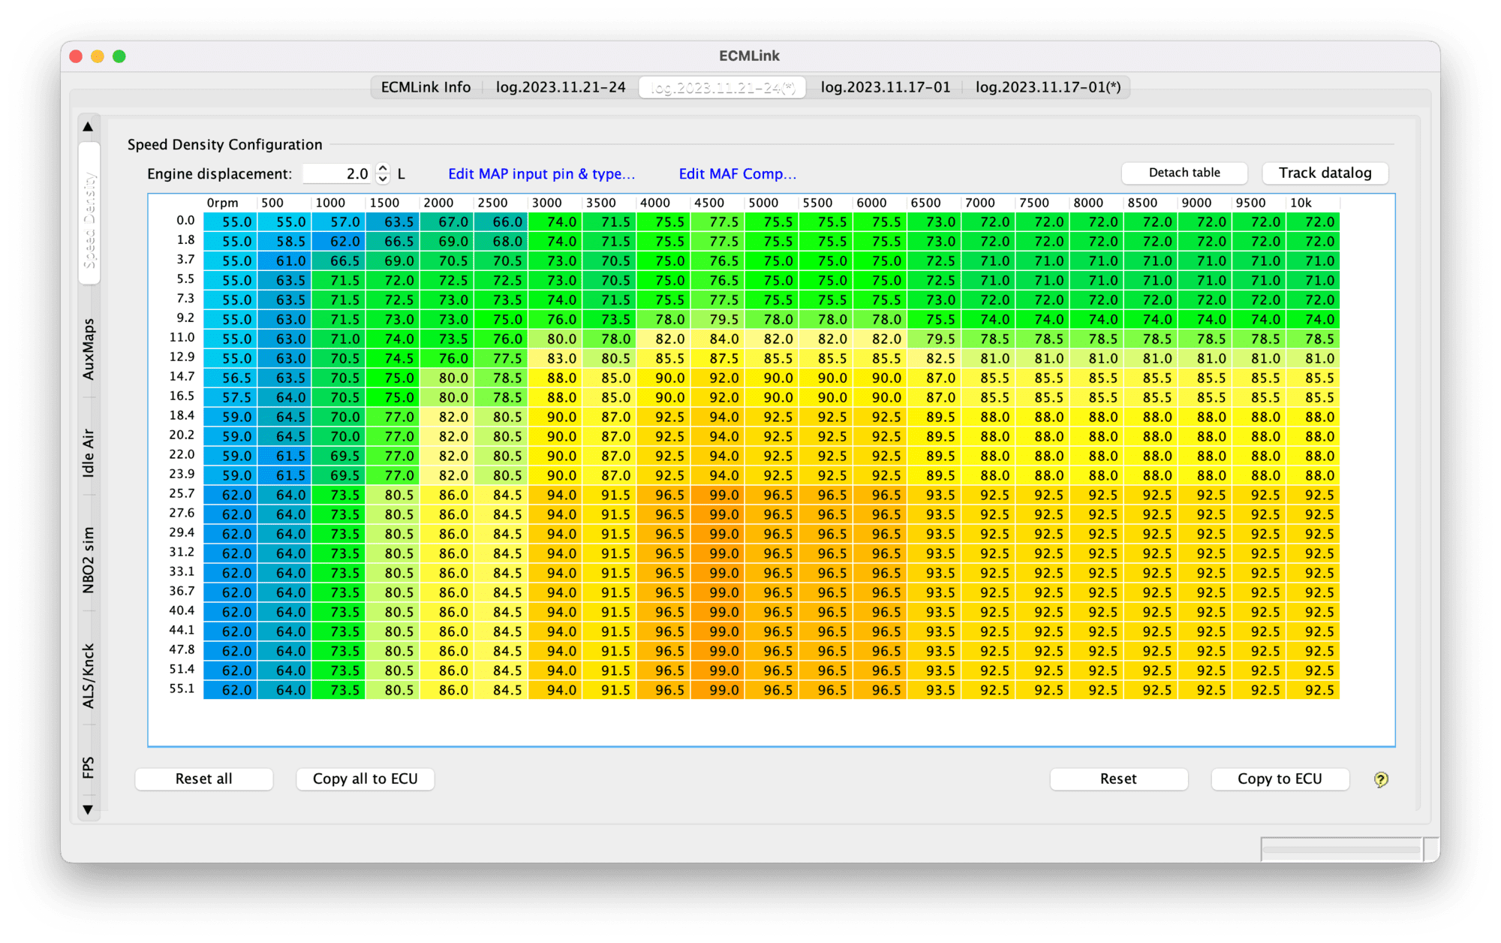Select cell 87.5 in row 12.9
Screen dimensions: 1501x943
pos(717,358)
